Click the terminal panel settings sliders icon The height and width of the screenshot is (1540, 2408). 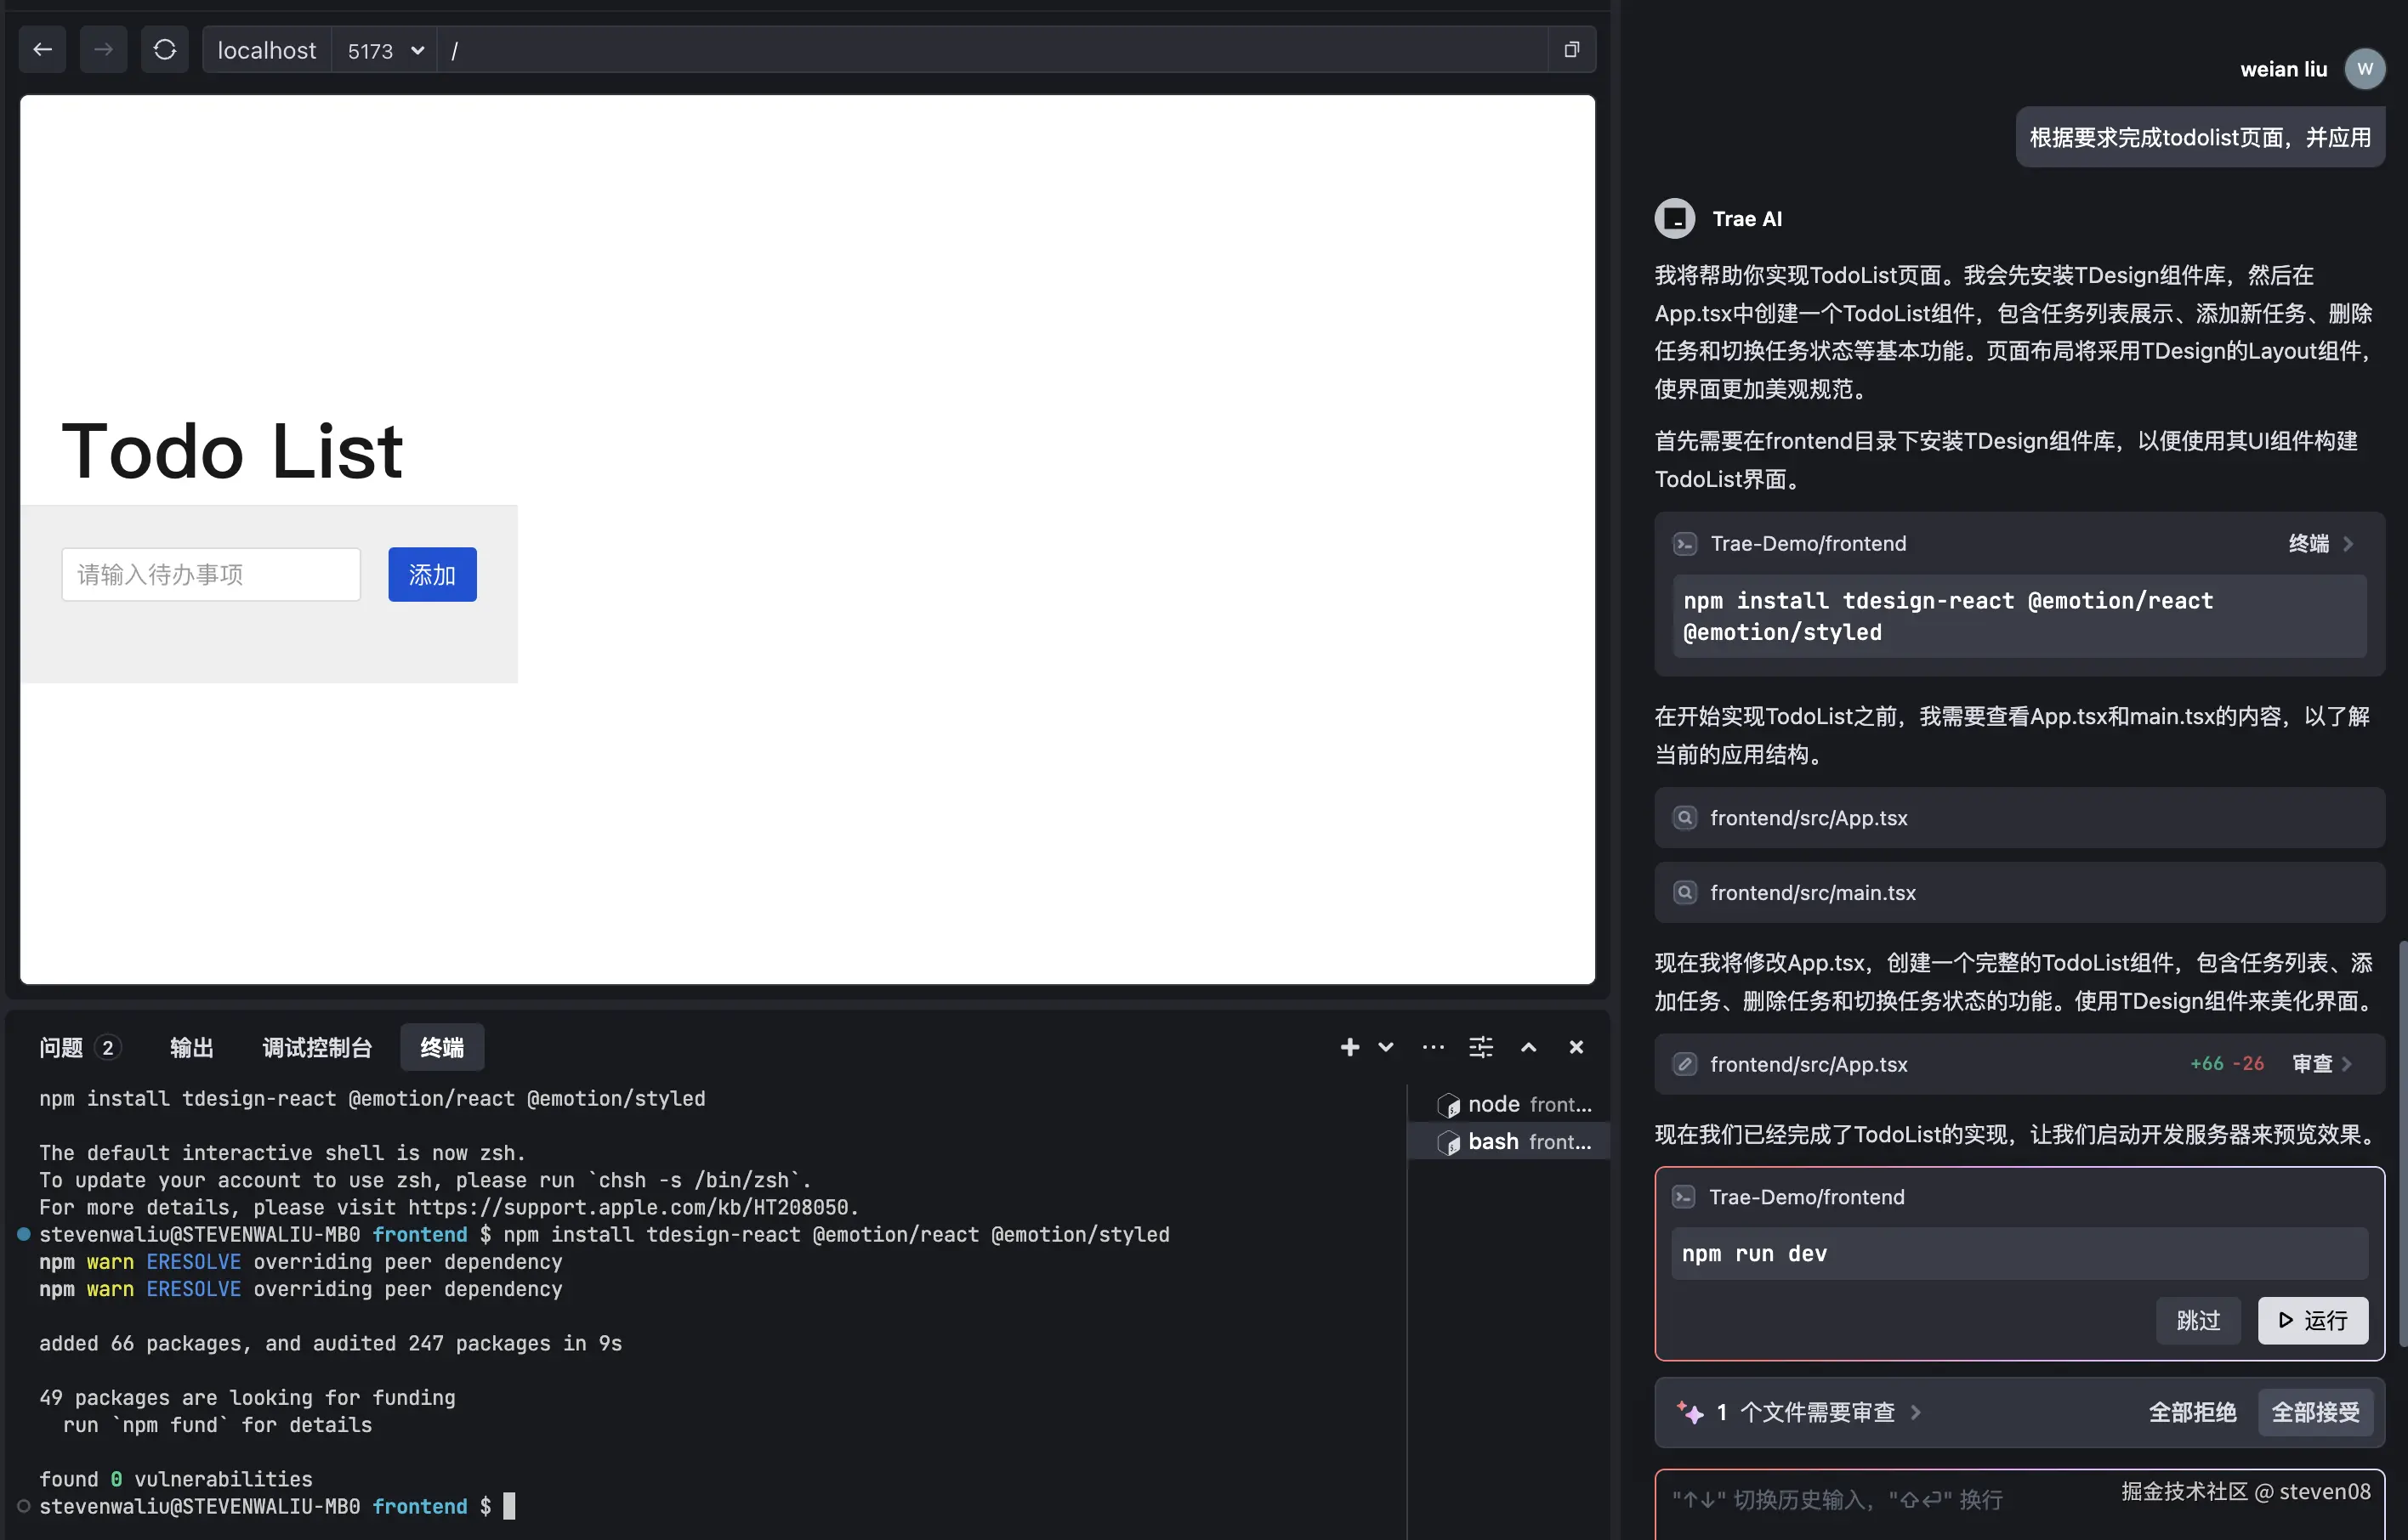point(1480,1047)
